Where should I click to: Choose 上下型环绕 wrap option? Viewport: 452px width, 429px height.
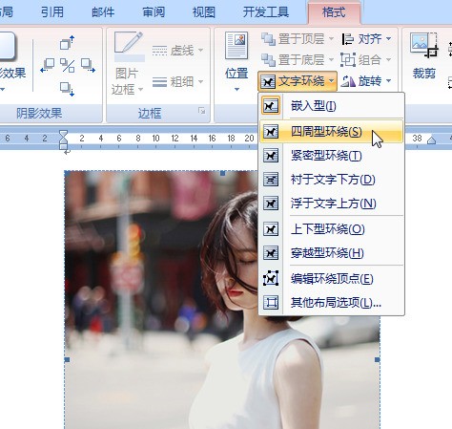[331, 229]
